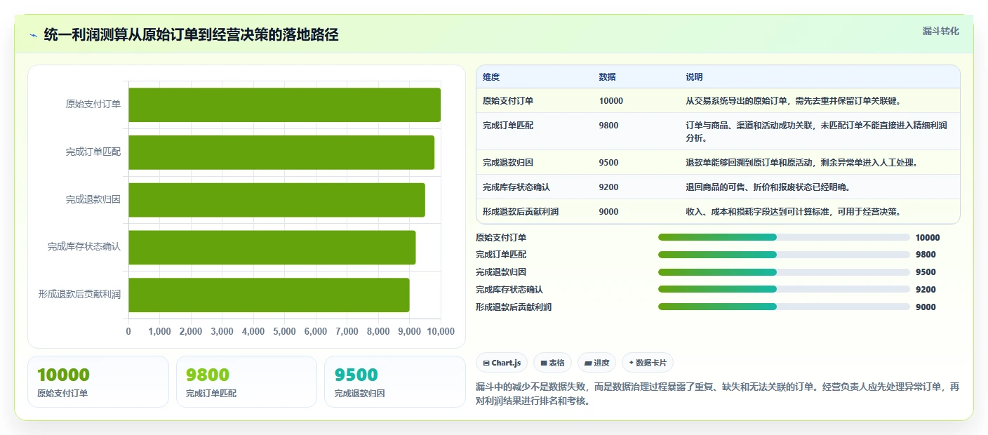
Task: Open the 9500 完成退款归因 data card
Action: point(395,382)
